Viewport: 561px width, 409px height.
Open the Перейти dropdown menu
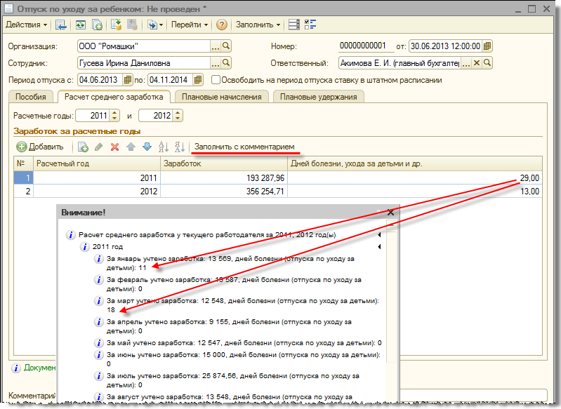[x=189, y=25]
